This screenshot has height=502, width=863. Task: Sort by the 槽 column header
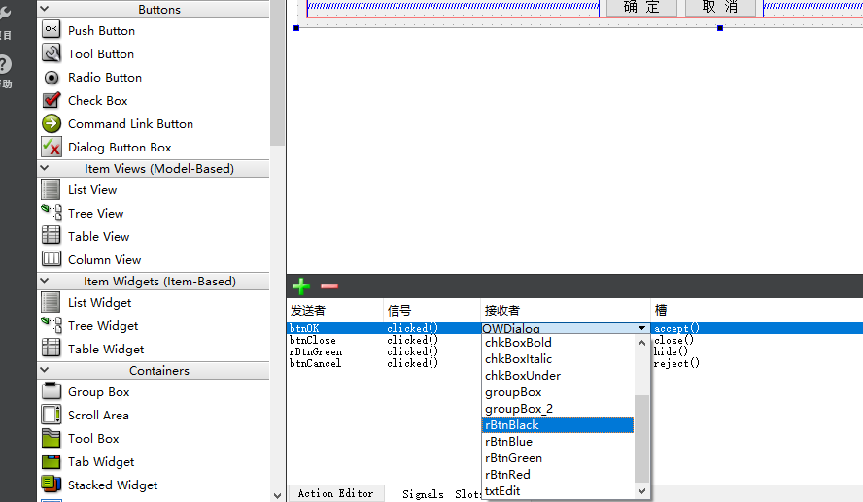757,311
